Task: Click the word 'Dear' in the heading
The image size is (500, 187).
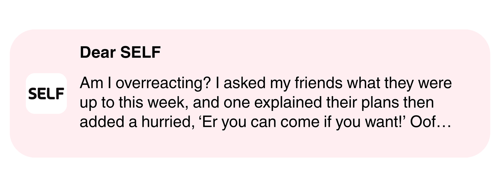Action: tap(98, 52)
